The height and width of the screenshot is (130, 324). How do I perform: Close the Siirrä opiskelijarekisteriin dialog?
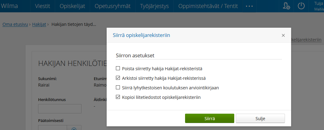point(283,35)
